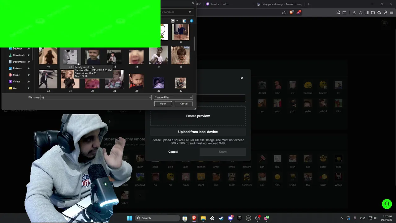Viewport: 396px width, 223px height.
Task: Expand the File name history dropdown
Action: pyautogui.click(x=150, y=98)
